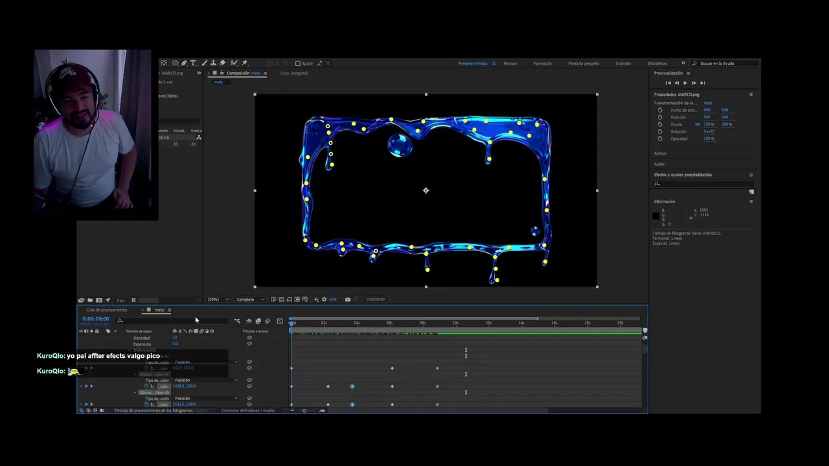Take a snapshot with the camera icon
Image resolution: width=829 pixels, height=466 pixels.
click(348, 299)
